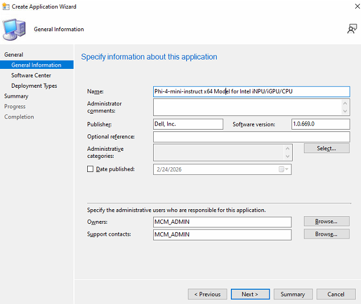Screen dimensions: 361x304
Task: Click the Optional reference field
Action: 251,137
